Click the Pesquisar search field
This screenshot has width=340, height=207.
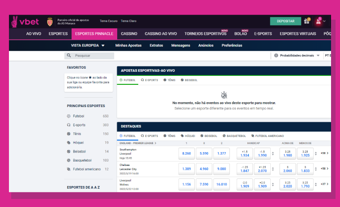pos(89,56)
